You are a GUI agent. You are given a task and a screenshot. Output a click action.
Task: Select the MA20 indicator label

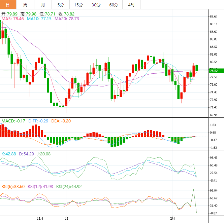[x=67, y=19]
